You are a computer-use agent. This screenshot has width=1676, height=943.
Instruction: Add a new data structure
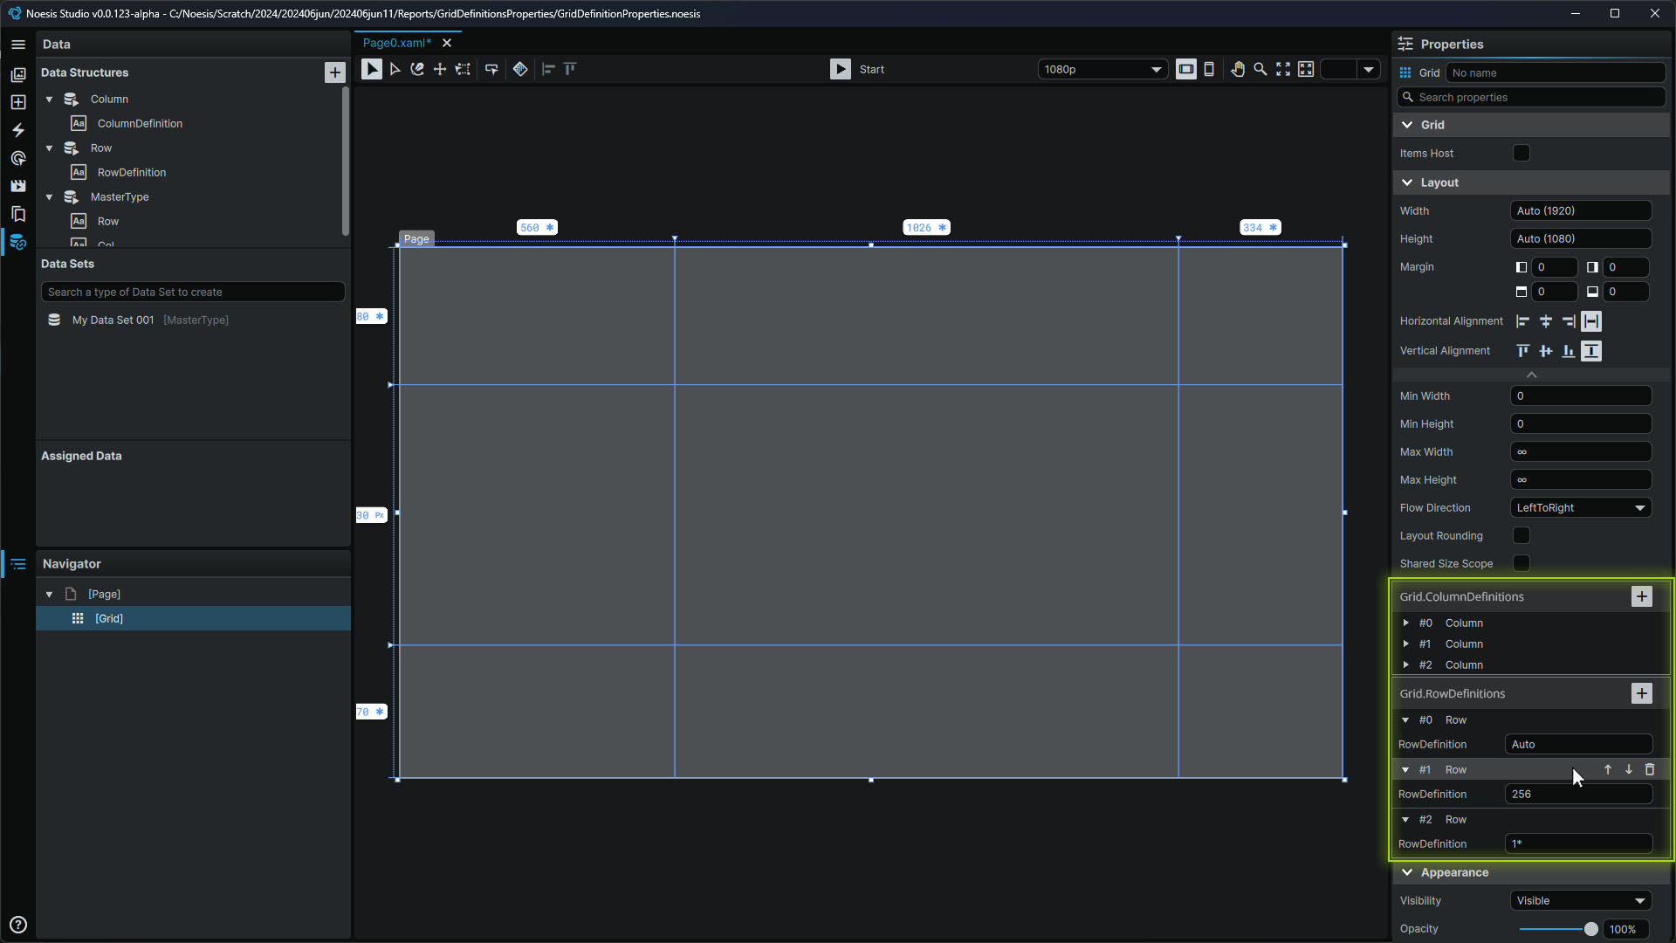(334, 72)
